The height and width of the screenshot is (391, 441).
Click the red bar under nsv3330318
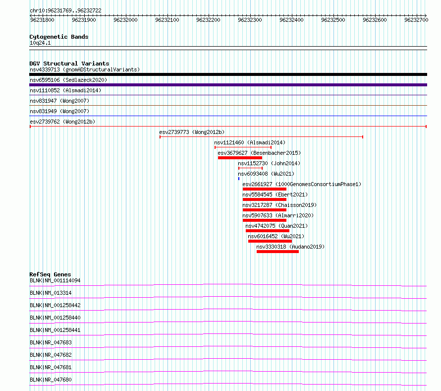[277, 252]
